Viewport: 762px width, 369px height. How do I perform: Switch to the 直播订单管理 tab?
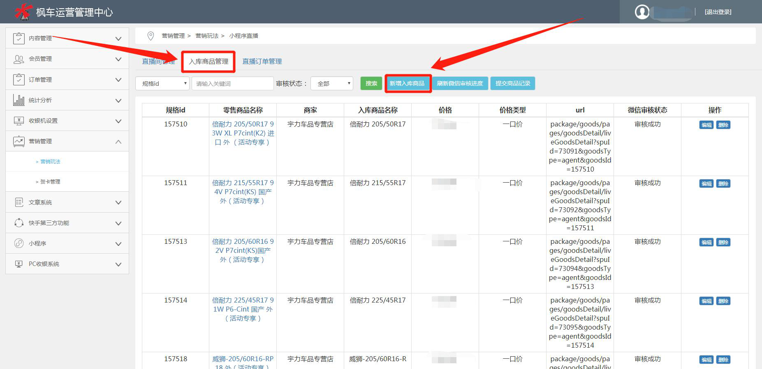262,62
